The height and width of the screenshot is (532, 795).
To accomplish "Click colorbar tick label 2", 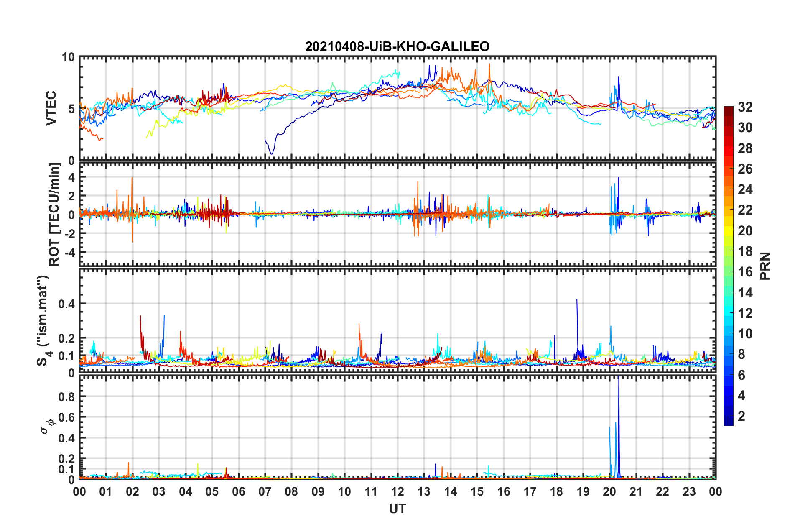I will [x=741, y=416].
